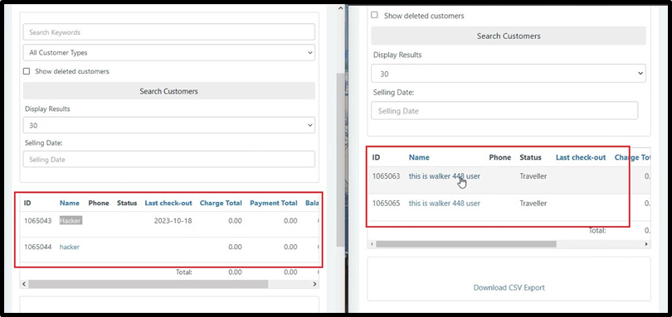The image size is (672, 317).
Task: Click left arrow of left table scrollbar
Action: tap(24, 284)
